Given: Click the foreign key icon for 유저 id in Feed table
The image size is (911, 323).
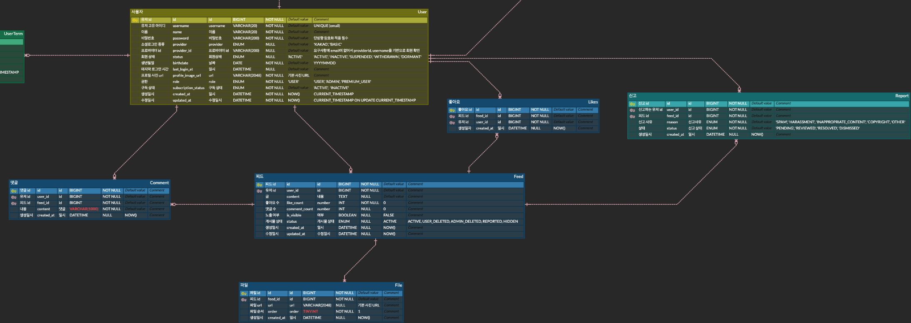Looking at the screenshot, I should click(x=260, y=191).
